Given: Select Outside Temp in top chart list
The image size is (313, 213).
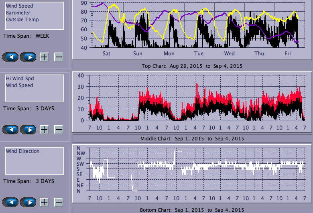Looking at the screenshot, I should click(22, 19).
